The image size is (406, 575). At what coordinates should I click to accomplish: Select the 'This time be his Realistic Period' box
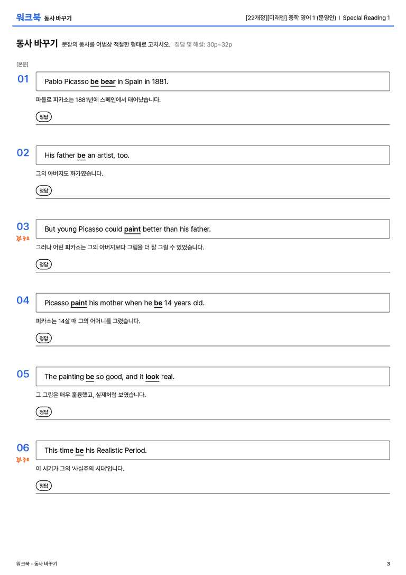213,450
